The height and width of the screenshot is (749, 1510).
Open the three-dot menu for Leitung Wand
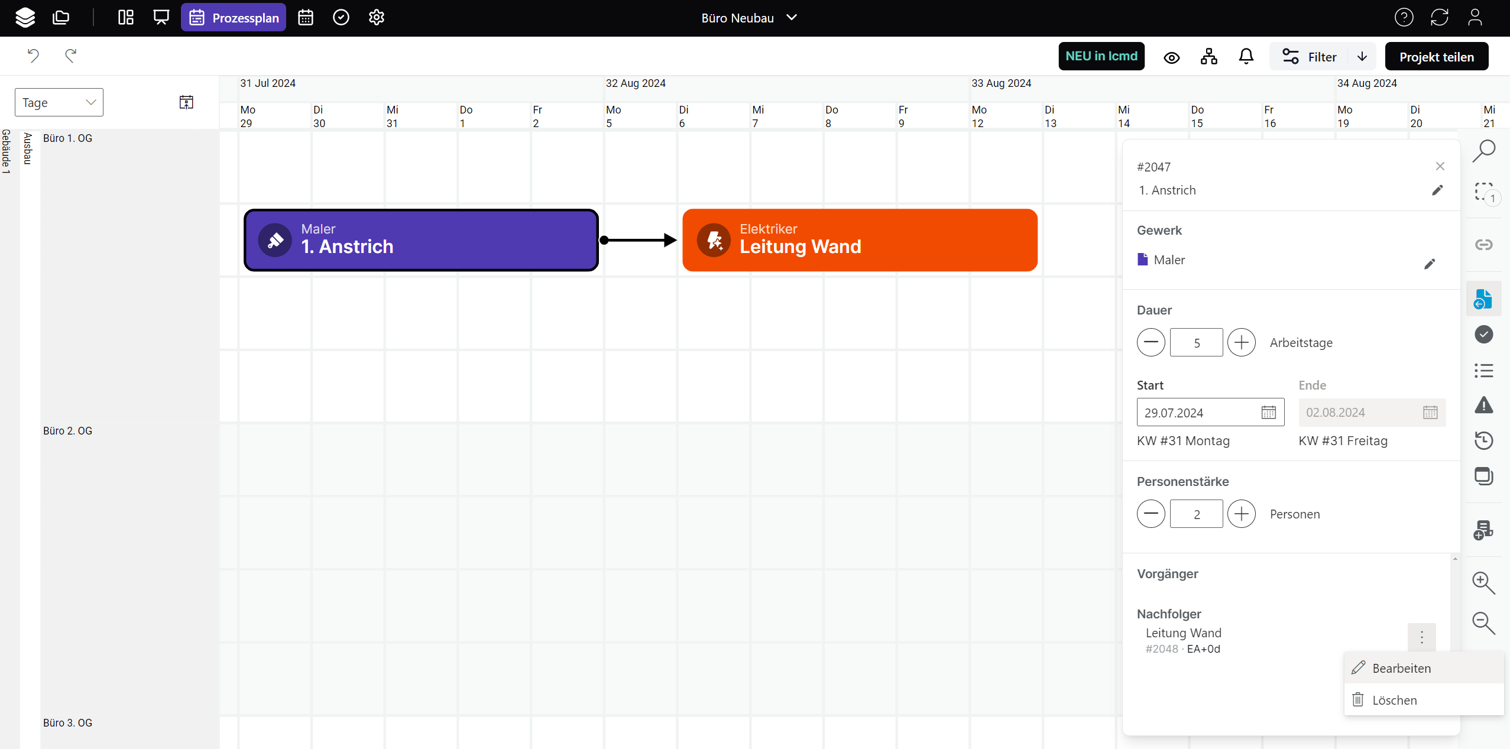click(1421, 637)
